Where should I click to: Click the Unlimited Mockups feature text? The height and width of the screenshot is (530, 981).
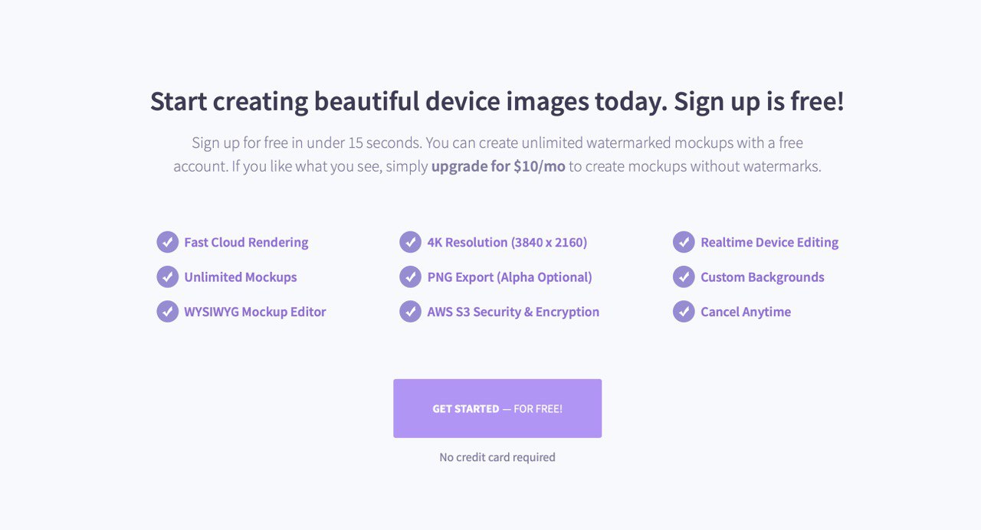pyautogui.click(x=240, y=277)
